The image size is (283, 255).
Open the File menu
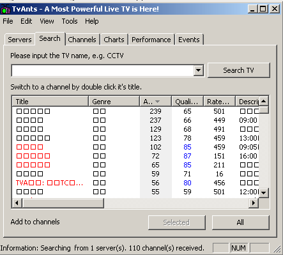[8, 21]
